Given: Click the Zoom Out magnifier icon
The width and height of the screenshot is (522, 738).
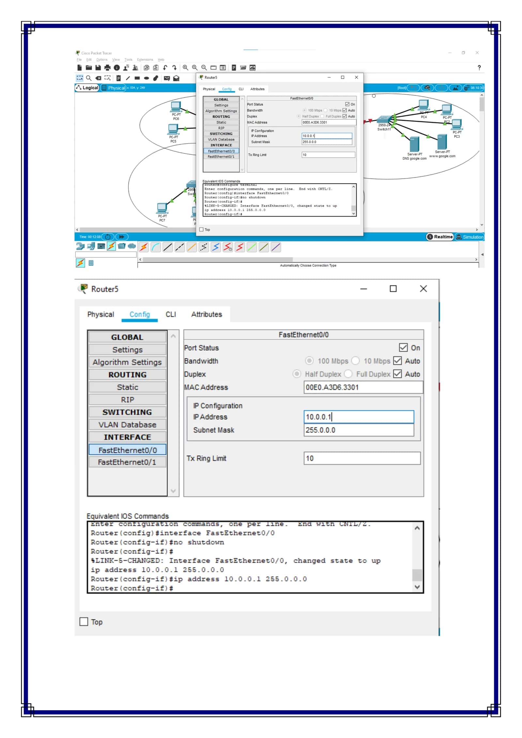Looking at the screenshot, I should 204,68.
